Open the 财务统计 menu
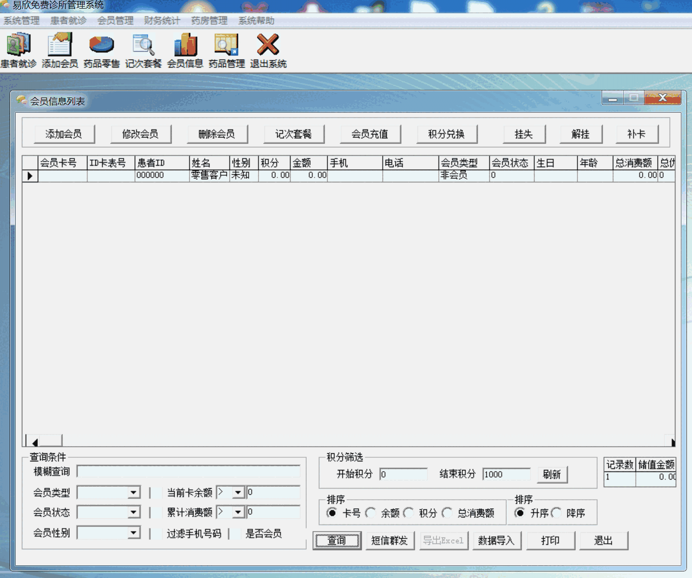 click(162, 21)
